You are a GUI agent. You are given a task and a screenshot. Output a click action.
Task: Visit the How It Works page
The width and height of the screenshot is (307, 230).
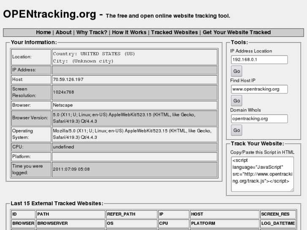click(129, 32)
